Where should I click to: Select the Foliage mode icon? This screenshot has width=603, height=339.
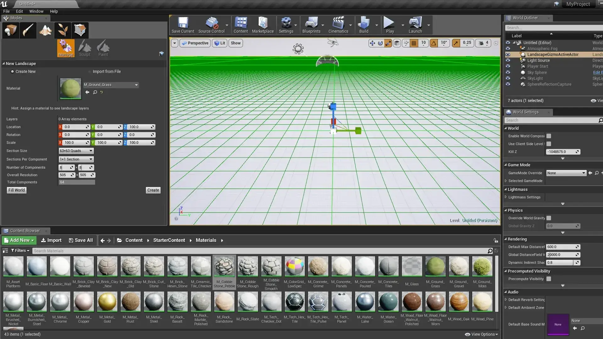coord(62,30)
